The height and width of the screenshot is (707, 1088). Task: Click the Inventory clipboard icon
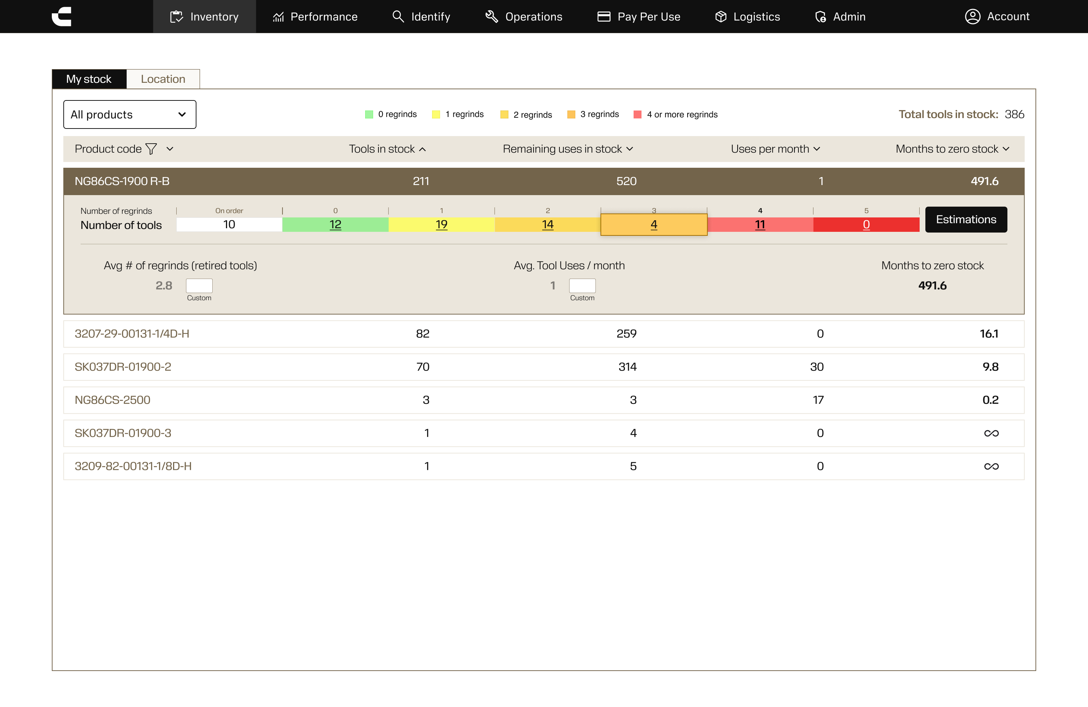(176, 17)
